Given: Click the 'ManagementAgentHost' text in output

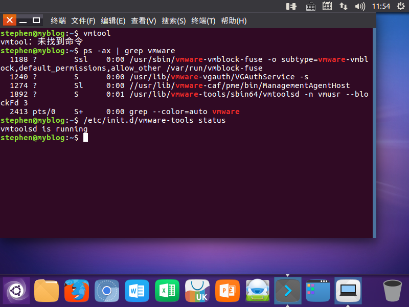Looking at the screenshot, I should coord(306,85).
